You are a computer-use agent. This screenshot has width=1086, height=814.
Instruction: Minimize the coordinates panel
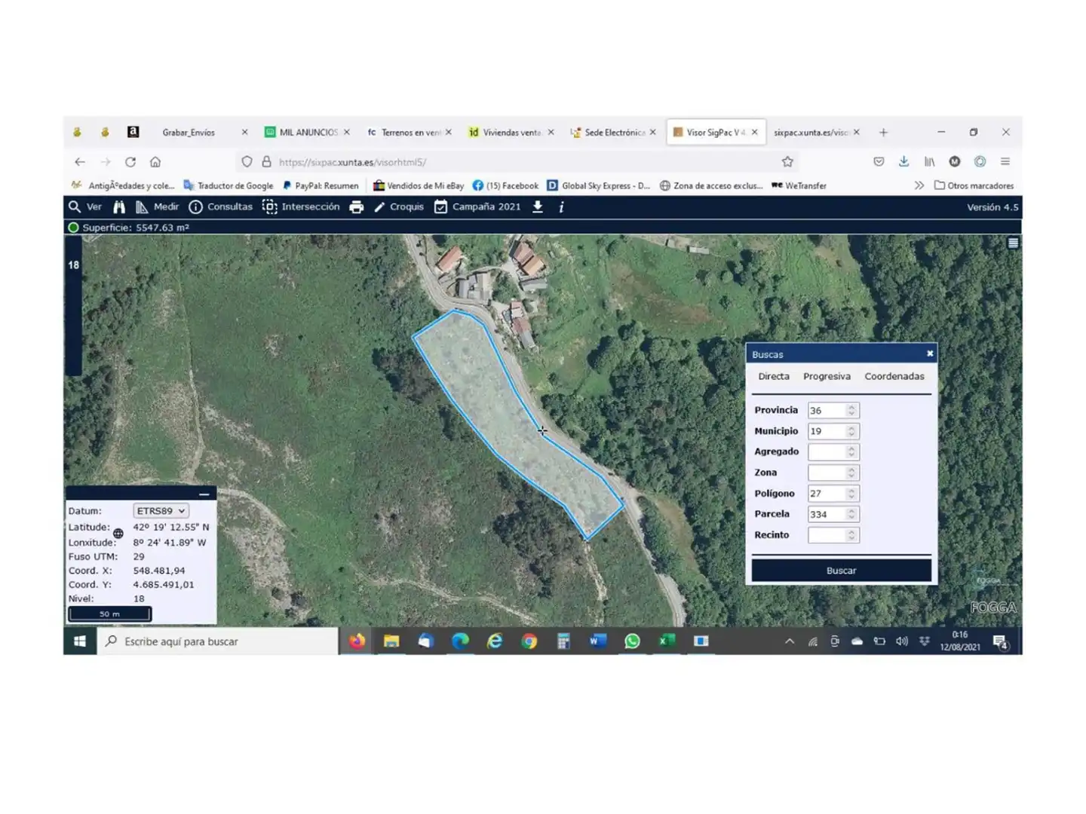(204, 494)
